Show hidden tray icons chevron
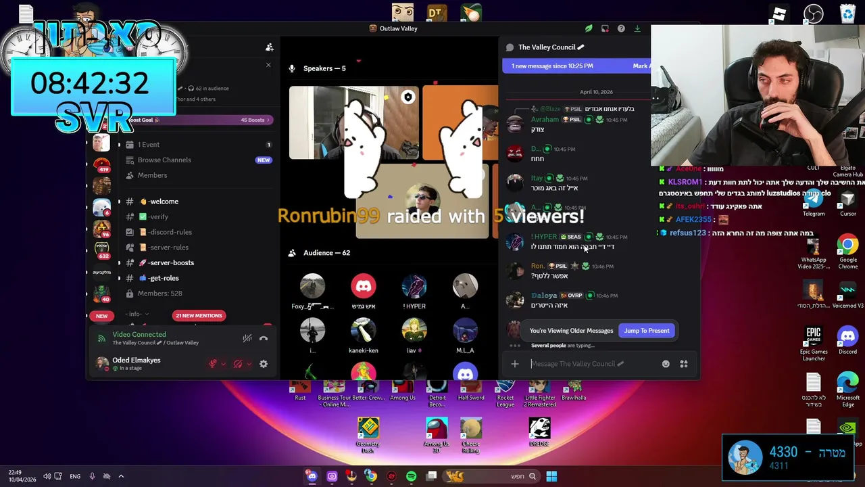Viewport: 865px width, 487px height. click(x=121, y=476)
